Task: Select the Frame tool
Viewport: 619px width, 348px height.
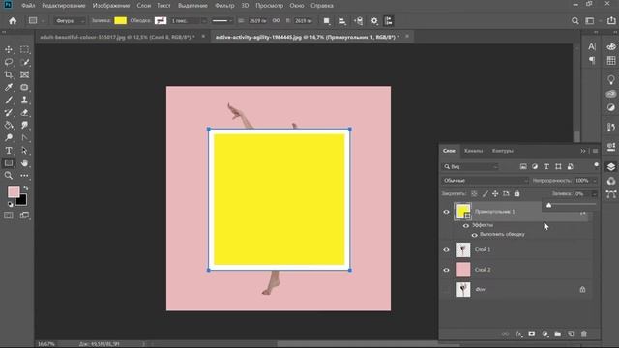Action: pos(24,74)
